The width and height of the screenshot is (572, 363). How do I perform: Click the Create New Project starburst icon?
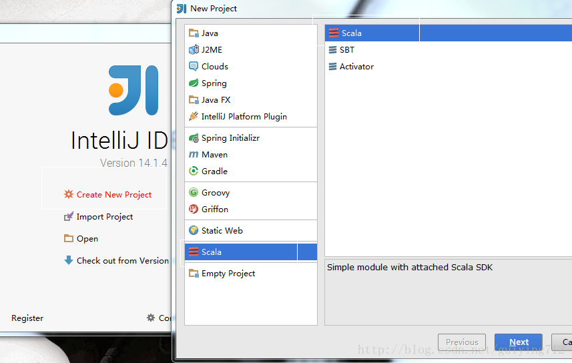[x=69, y=194]
